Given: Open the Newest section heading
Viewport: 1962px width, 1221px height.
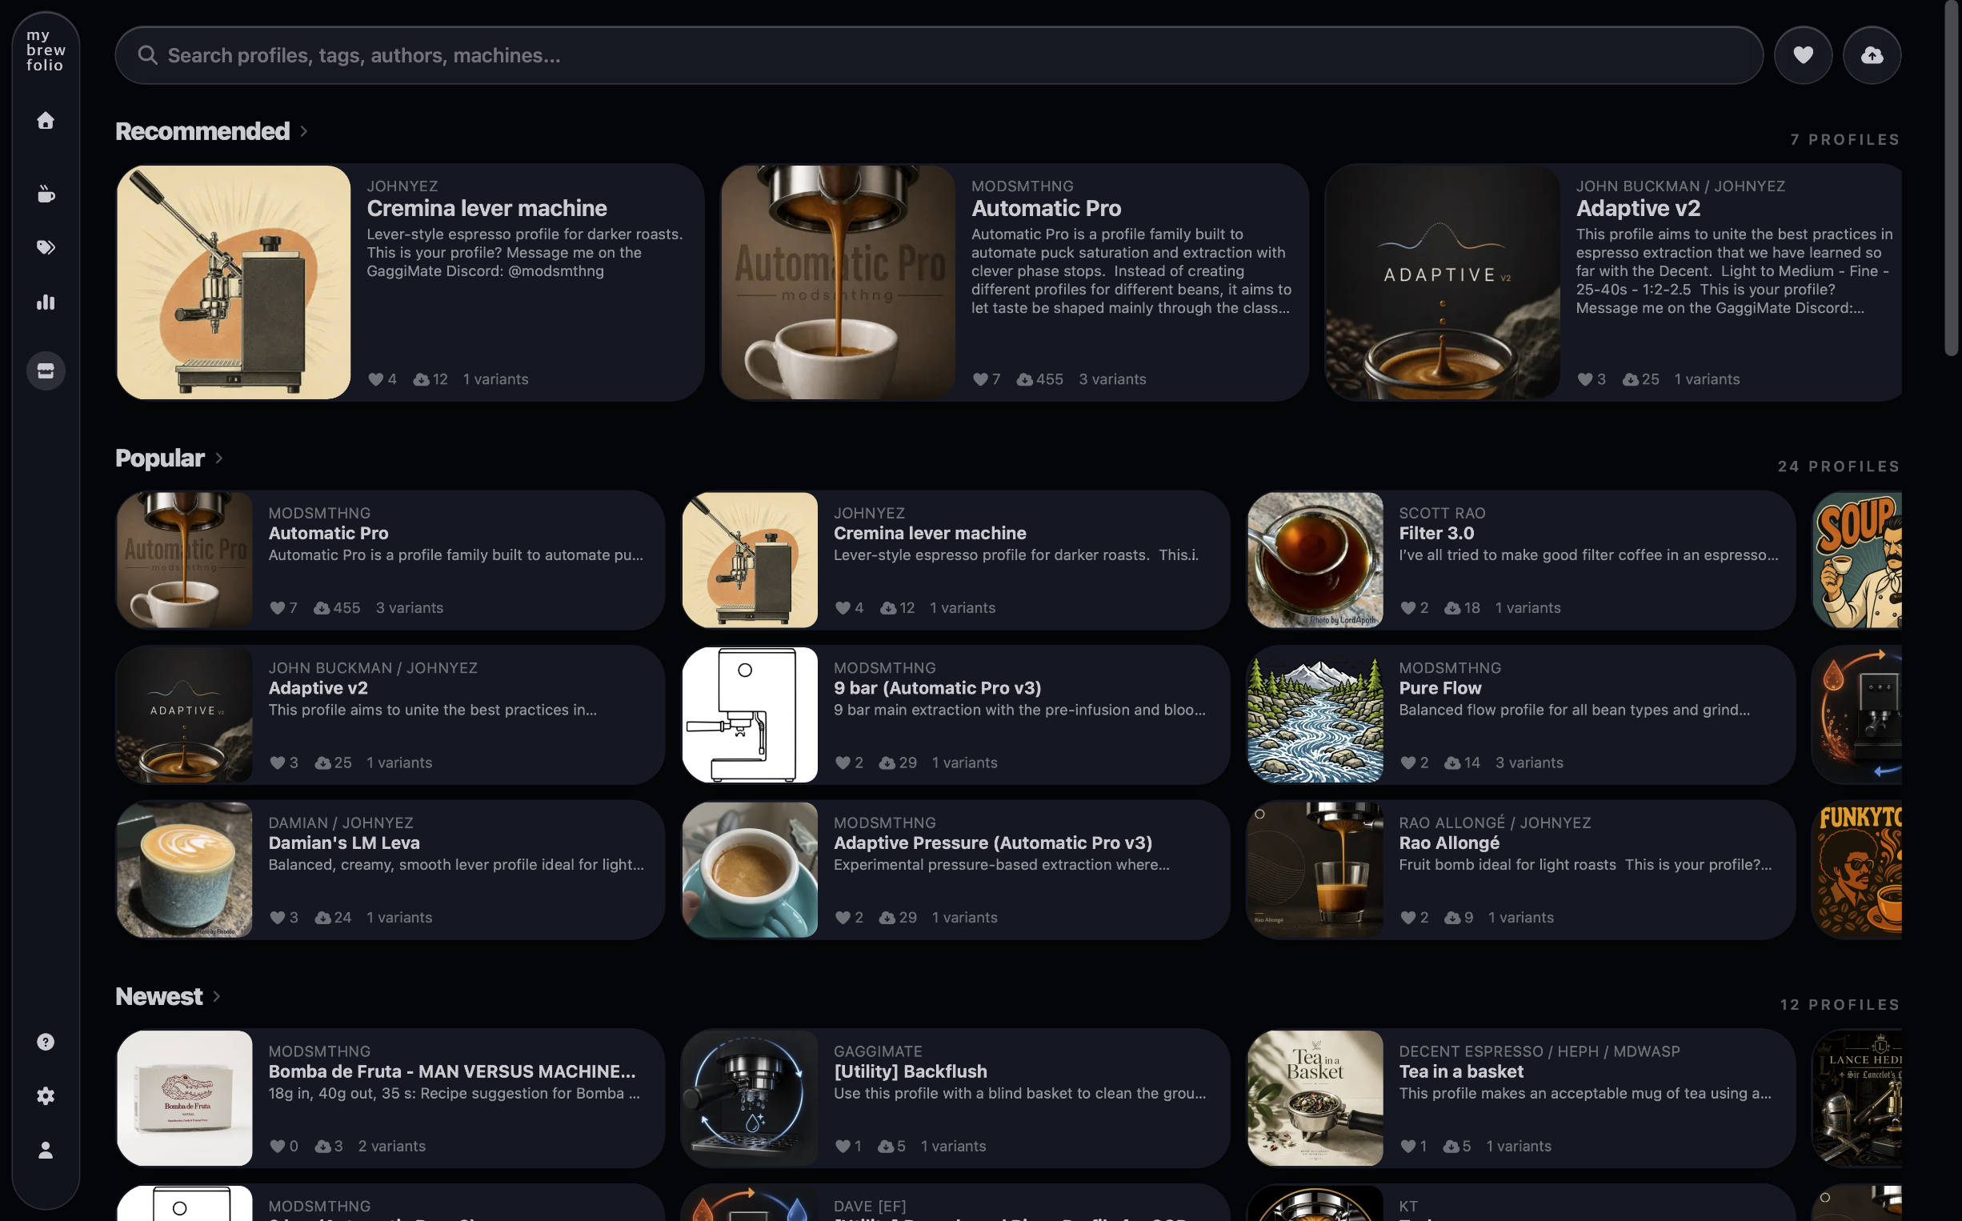Looking at the screenshot, I should click(159, 996).
